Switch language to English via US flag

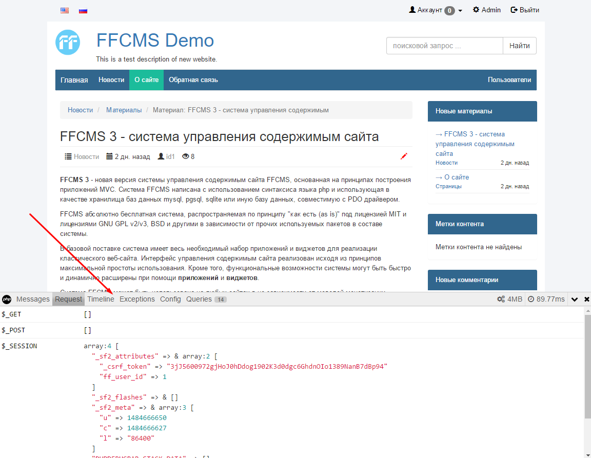tap(65, 11)
